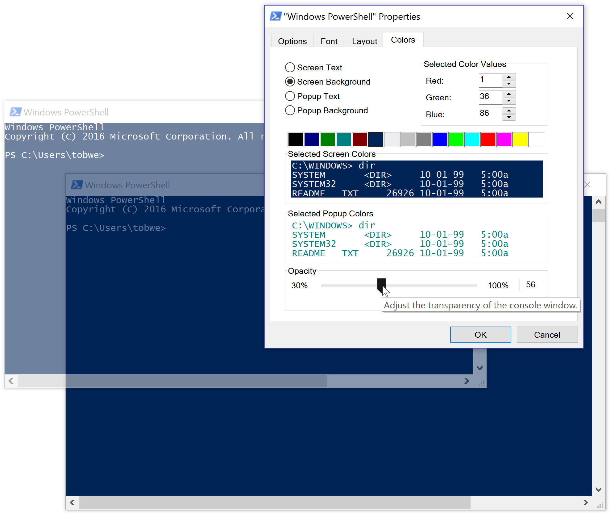Screen dimensions: 610x513
Task: Click the PowerShell icon in Properties title bar
Action: point(276,16)
